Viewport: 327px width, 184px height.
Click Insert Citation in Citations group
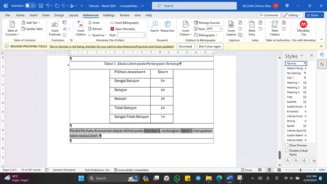tap(185, 29)
